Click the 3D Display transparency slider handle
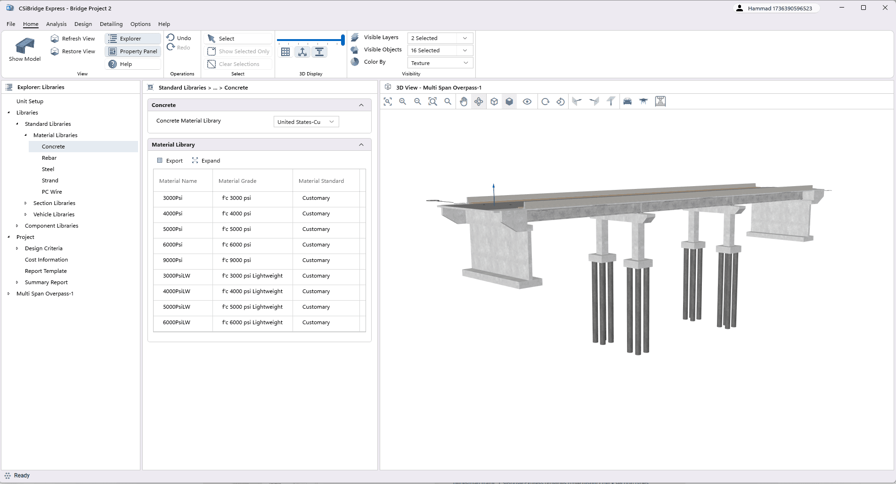This screenshot has height=484, width=896. [342, 40]
